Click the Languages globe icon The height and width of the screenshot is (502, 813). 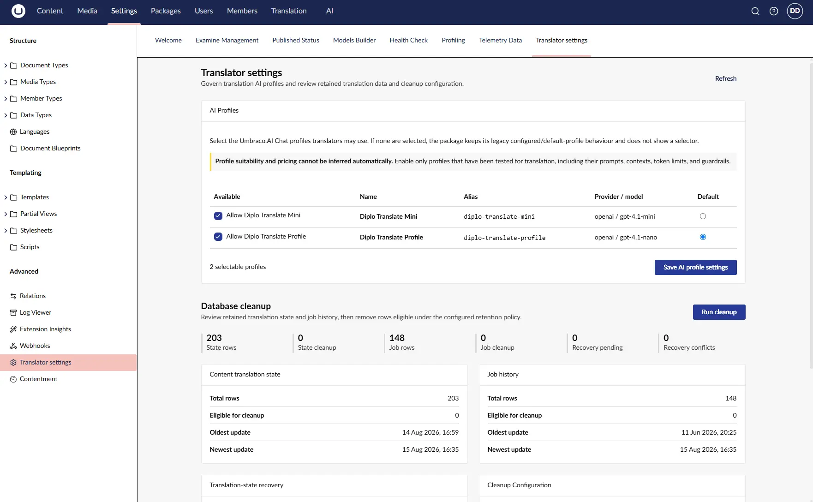(13, 132)
